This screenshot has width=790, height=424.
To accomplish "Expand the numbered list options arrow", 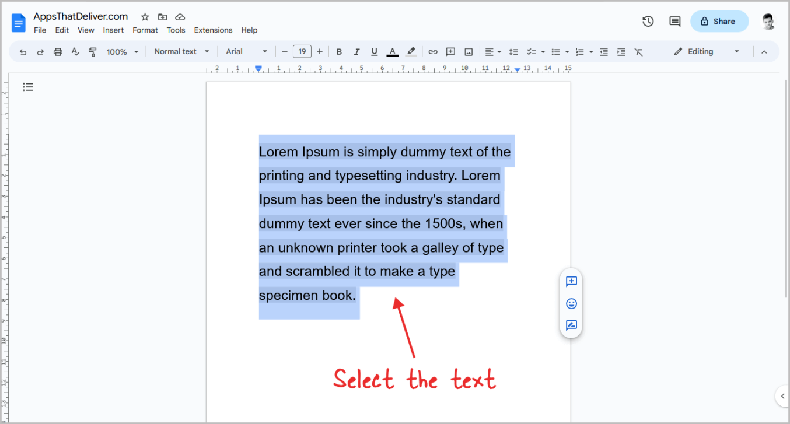I will [591, 52].
